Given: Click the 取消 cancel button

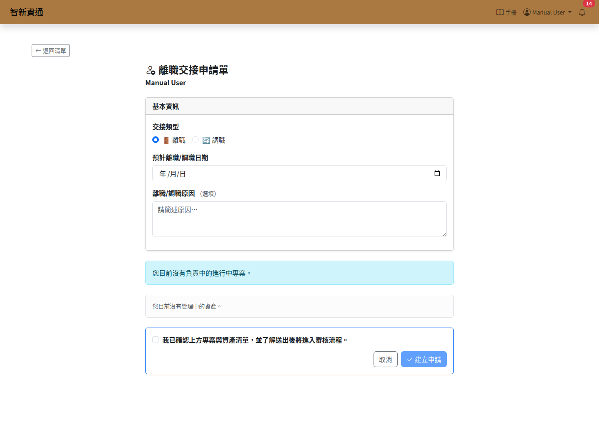Looking at the screenshot, I should click(386, 359).
